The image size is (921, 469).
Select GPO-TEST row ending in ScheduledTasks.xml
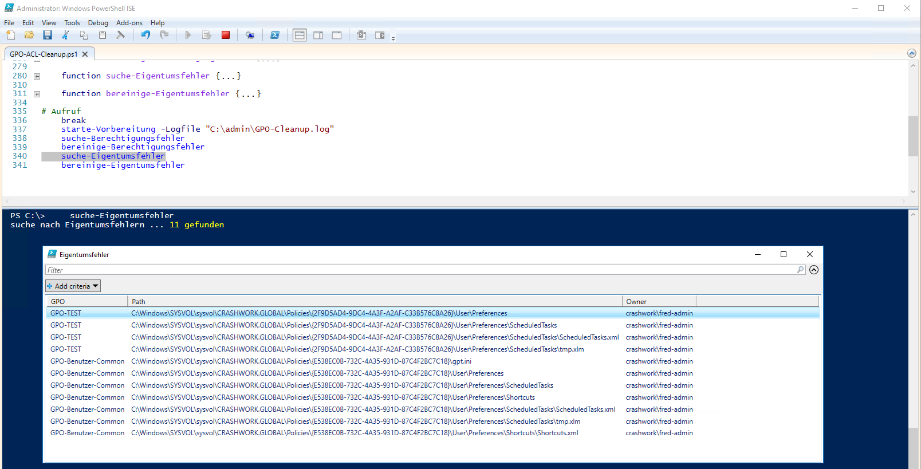tap(433, 337)
